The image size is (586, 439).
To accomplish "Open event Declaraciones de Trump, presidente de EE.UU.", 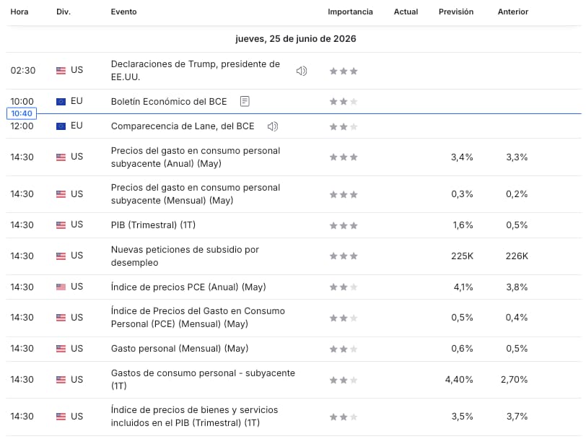I will (196, 70).
